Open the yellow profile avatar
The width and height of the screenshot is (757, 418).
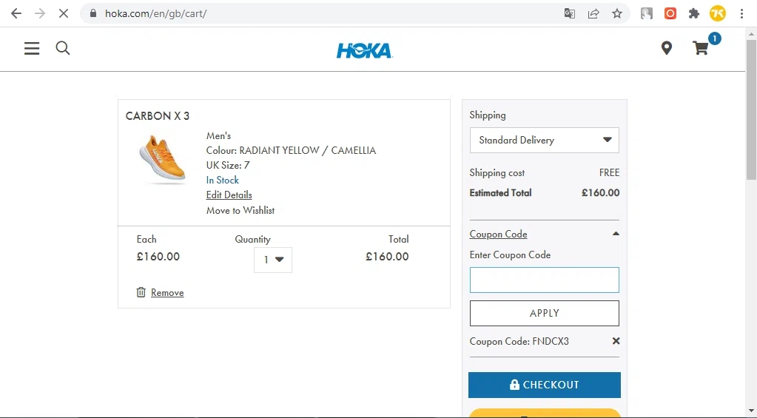pos(718,13)
